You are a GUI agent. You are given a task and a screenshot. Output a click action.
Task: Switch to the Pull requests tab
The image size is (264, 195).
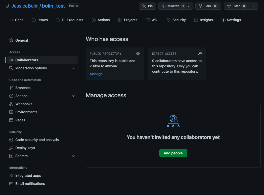70,20
